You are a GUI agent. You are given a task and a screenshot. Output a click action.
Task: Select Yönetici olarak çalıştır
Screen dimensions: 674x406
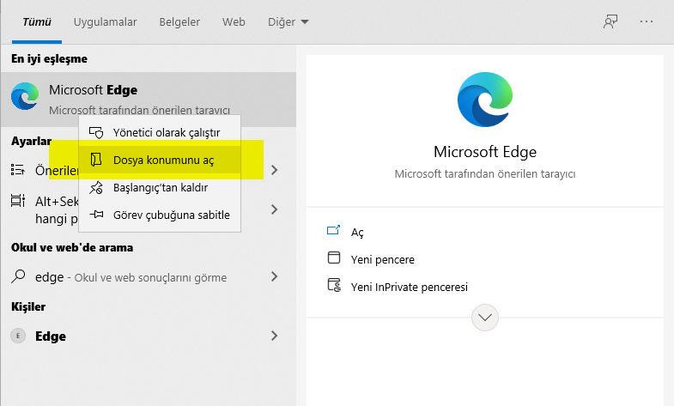coord(160,132)
